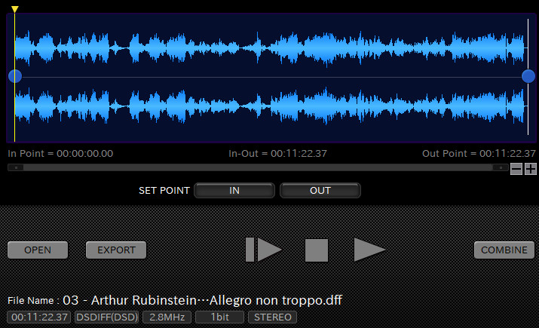Select the Out point blue handle
Screen dimensions: 539x328
point(528,76)
